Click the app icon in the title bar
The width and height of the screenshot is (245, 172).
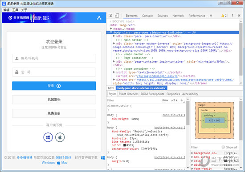tap(4, 4)
